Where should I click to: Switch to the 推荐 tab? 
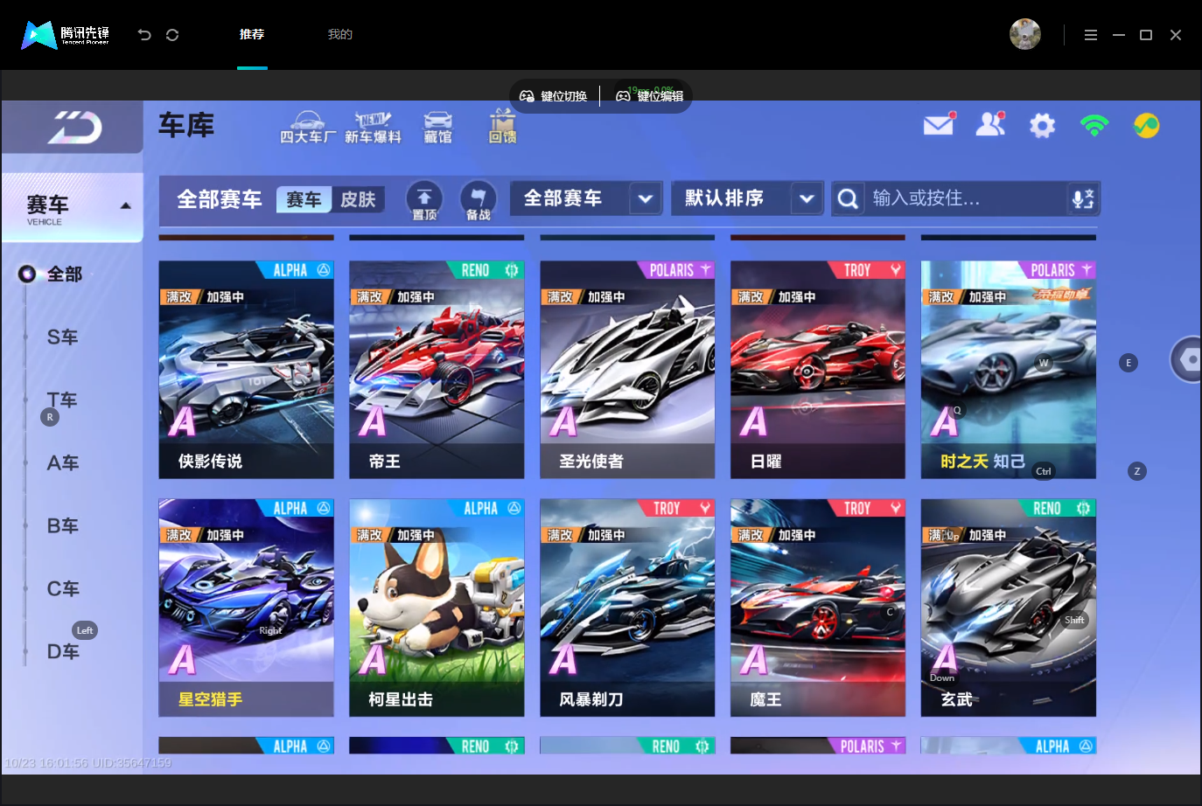click(252, 34)
